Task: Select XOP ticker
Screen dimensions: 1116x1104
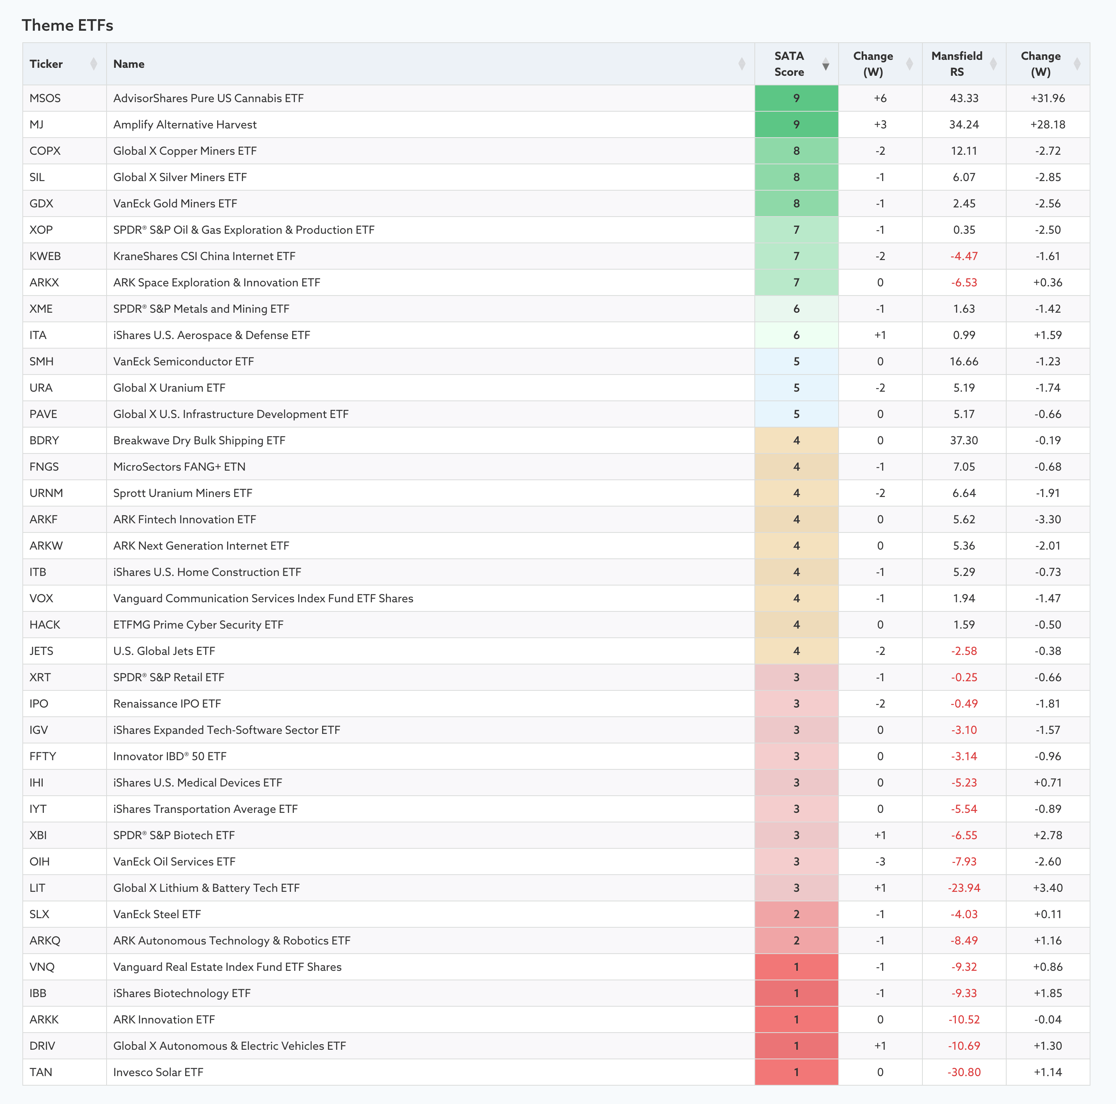Action: 41,230
